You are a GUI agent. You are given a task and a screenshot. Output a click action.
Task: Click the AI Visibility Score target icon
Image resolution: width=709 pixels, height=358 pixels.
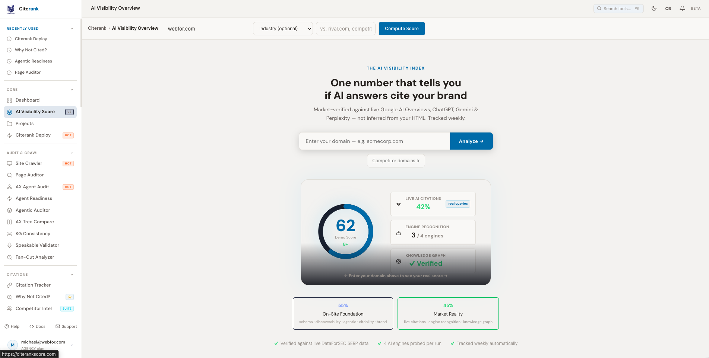coord(10,112)
